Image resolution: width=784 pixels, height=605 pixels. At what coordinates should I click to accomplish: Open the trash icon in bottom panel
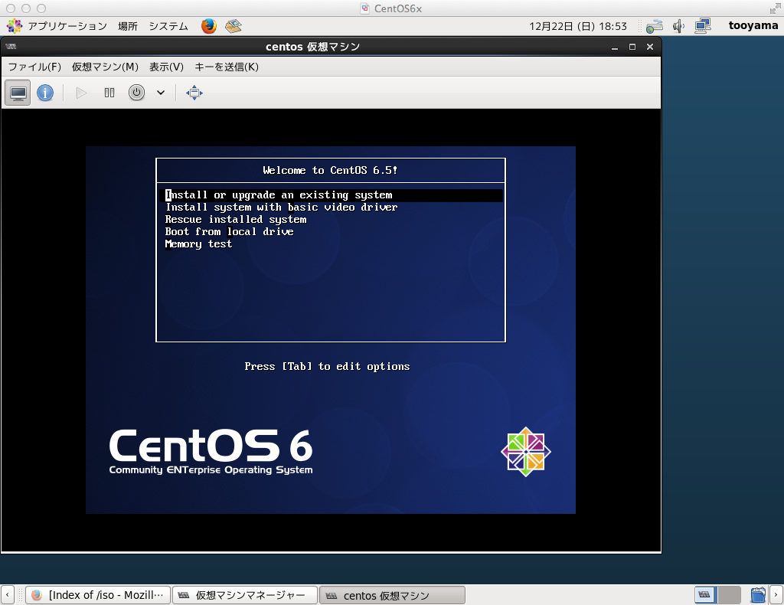pyautogui.click(x=758, y=595)
